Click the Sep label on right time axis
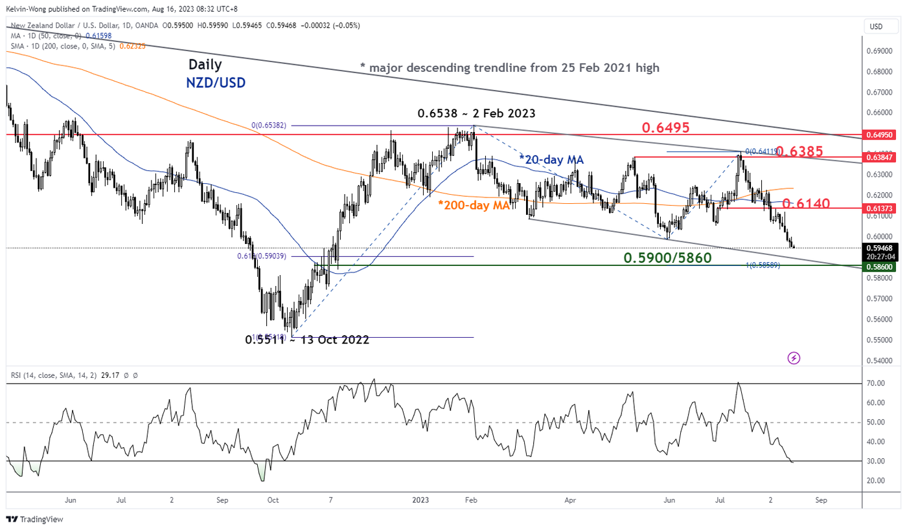The image size is (907, 530). coord(820,500)
